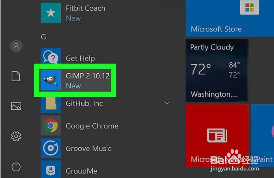Open the GroupMe app icon
This screenshot has height=178, width=274.
[51, 169]
